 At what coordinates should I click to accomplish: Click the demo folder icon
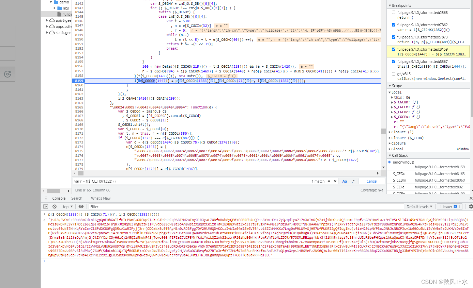point(57,2)
